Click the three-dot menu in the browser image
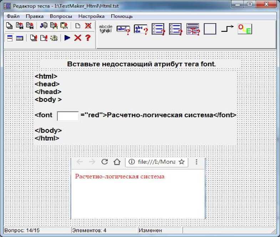The width and height of the screenshot is (280, 237). tap(197, 162)
